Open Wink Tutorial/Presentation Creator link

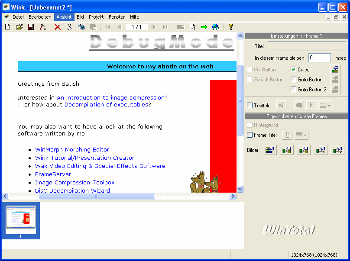[x=84, y=158]
